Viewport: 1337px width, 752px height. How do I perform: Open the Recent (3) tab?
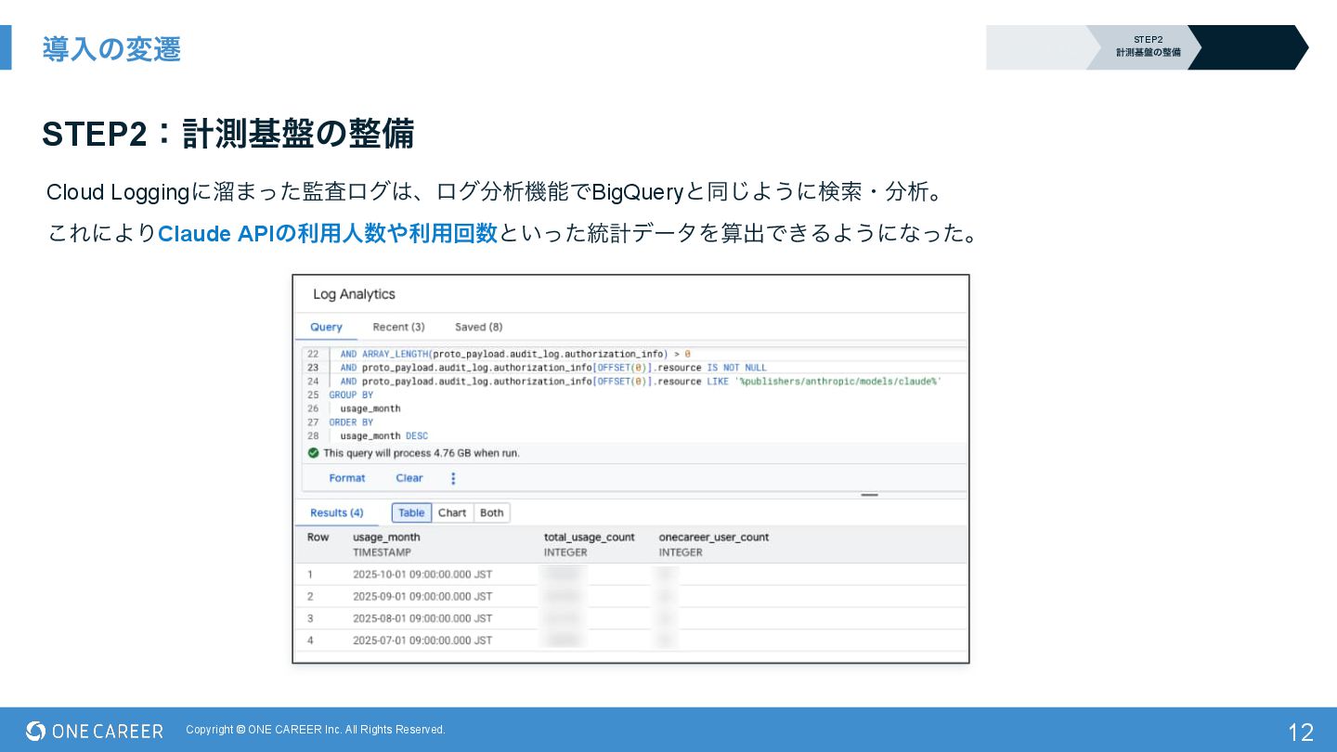[398, 327]
